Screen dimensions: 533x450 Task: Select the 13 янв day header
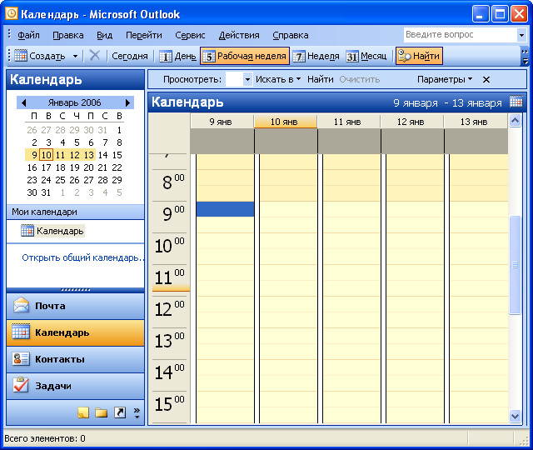click(476, 122)
